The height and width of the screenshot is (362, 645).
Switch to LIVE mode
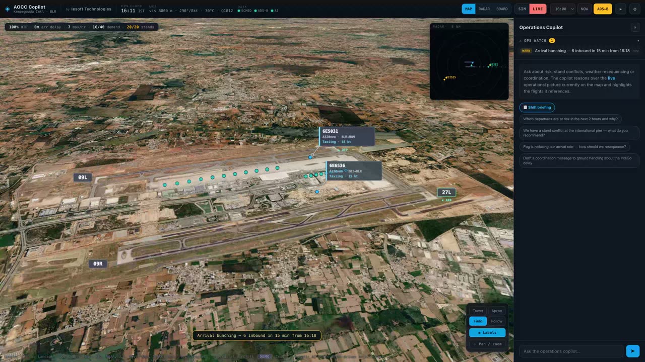tap(538, 9)
